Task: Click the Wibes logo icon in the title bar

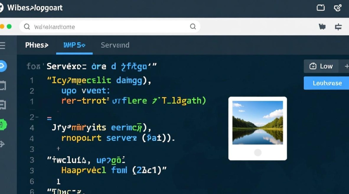Action: 1,8
